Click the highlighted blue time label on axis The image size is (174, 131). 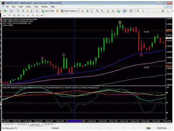pyautogui.click(x=74, y=121)
